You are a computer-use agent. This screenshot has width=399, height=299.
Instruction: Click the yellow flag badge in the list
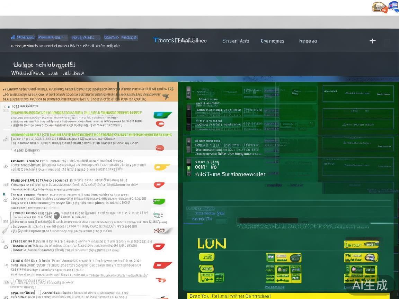(161, 167)
